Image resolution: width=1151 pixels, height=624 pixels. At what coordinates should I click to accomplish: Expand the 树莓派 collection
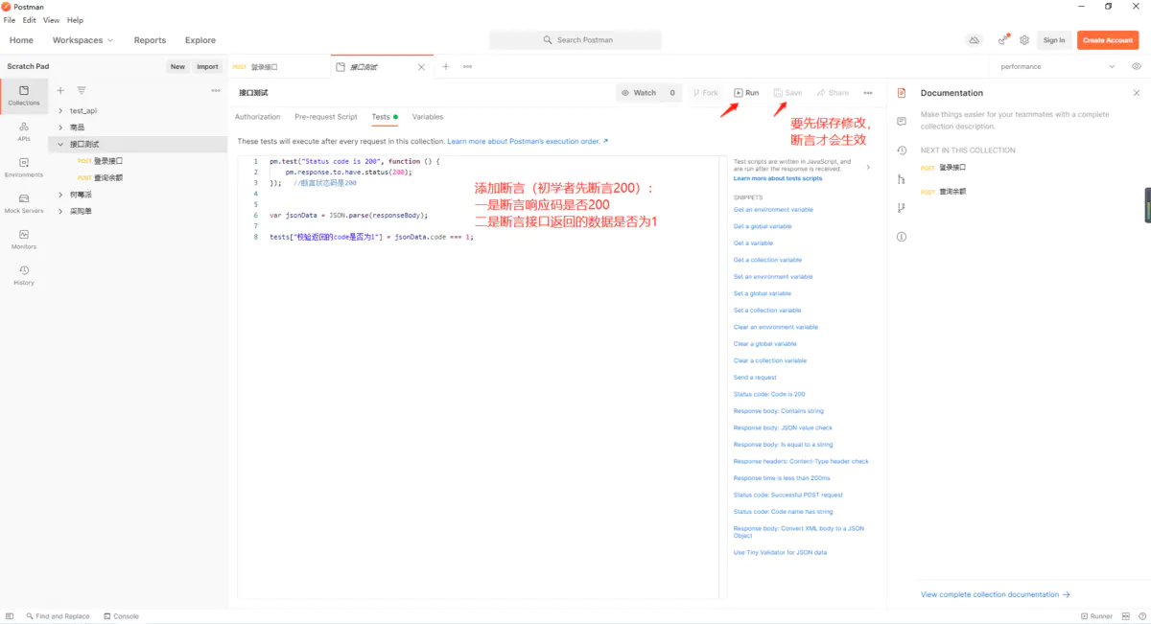(61, 195)
